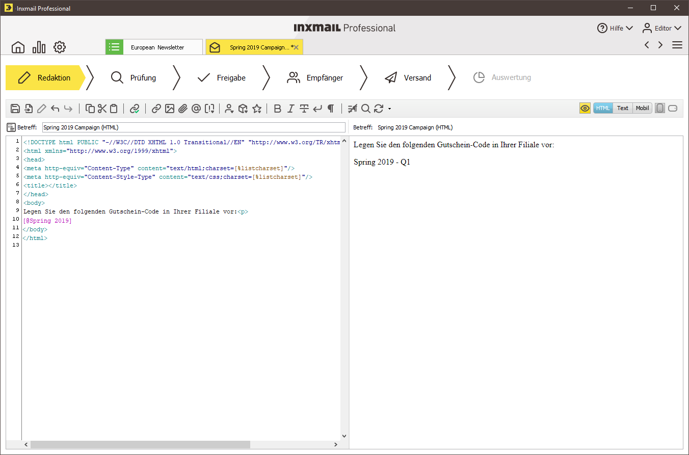Click the horizontal scrollbar left arrow
Screen dimensions: 689x455
pyautogui.click(x=26, y=444)
